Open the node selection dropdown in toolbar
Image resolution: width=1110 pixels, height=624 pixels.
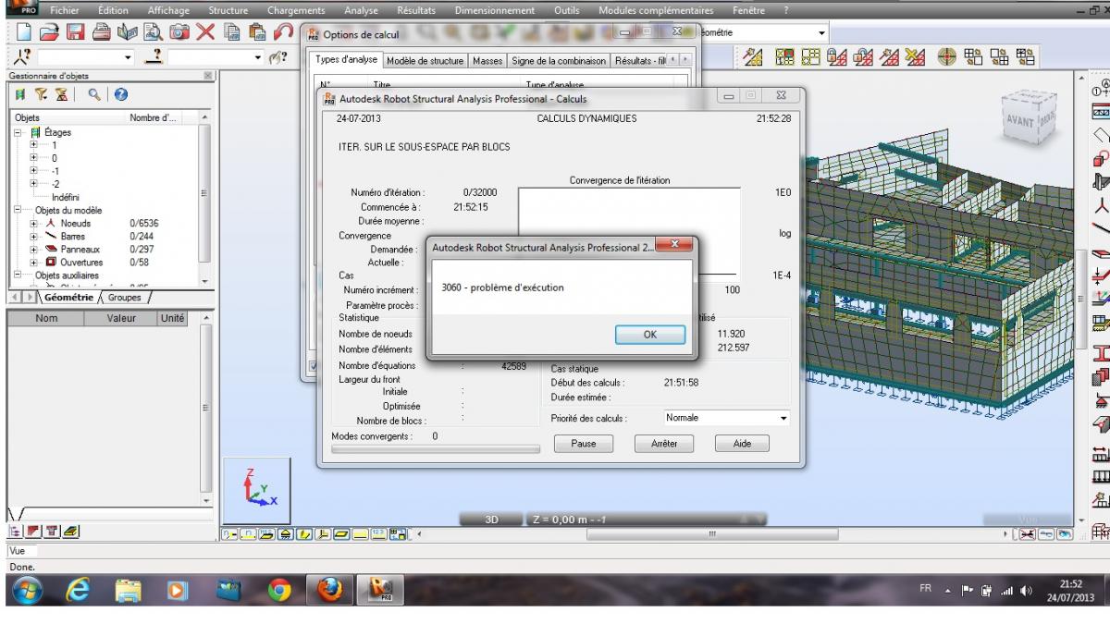128,57
